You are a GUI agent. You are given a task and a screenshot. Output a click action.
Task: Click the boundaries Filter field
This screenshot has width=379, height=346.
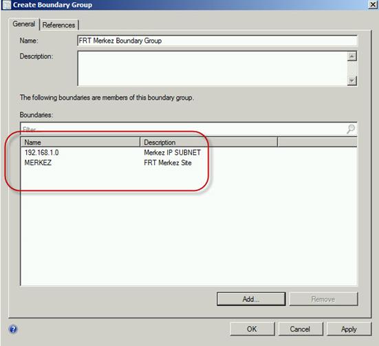click(x=184, y=129)
